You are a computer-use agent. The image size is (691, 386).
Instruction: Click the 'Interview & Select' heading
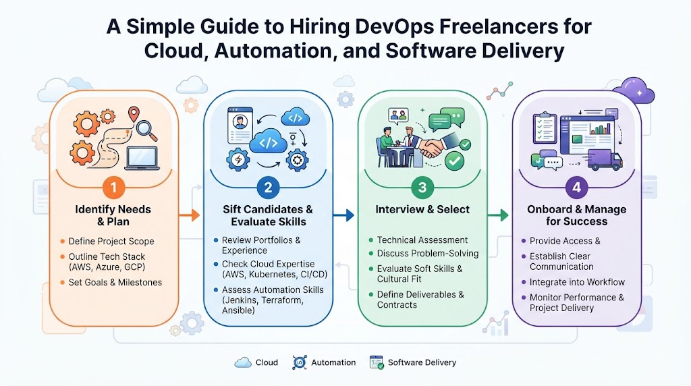coord(422,209)
